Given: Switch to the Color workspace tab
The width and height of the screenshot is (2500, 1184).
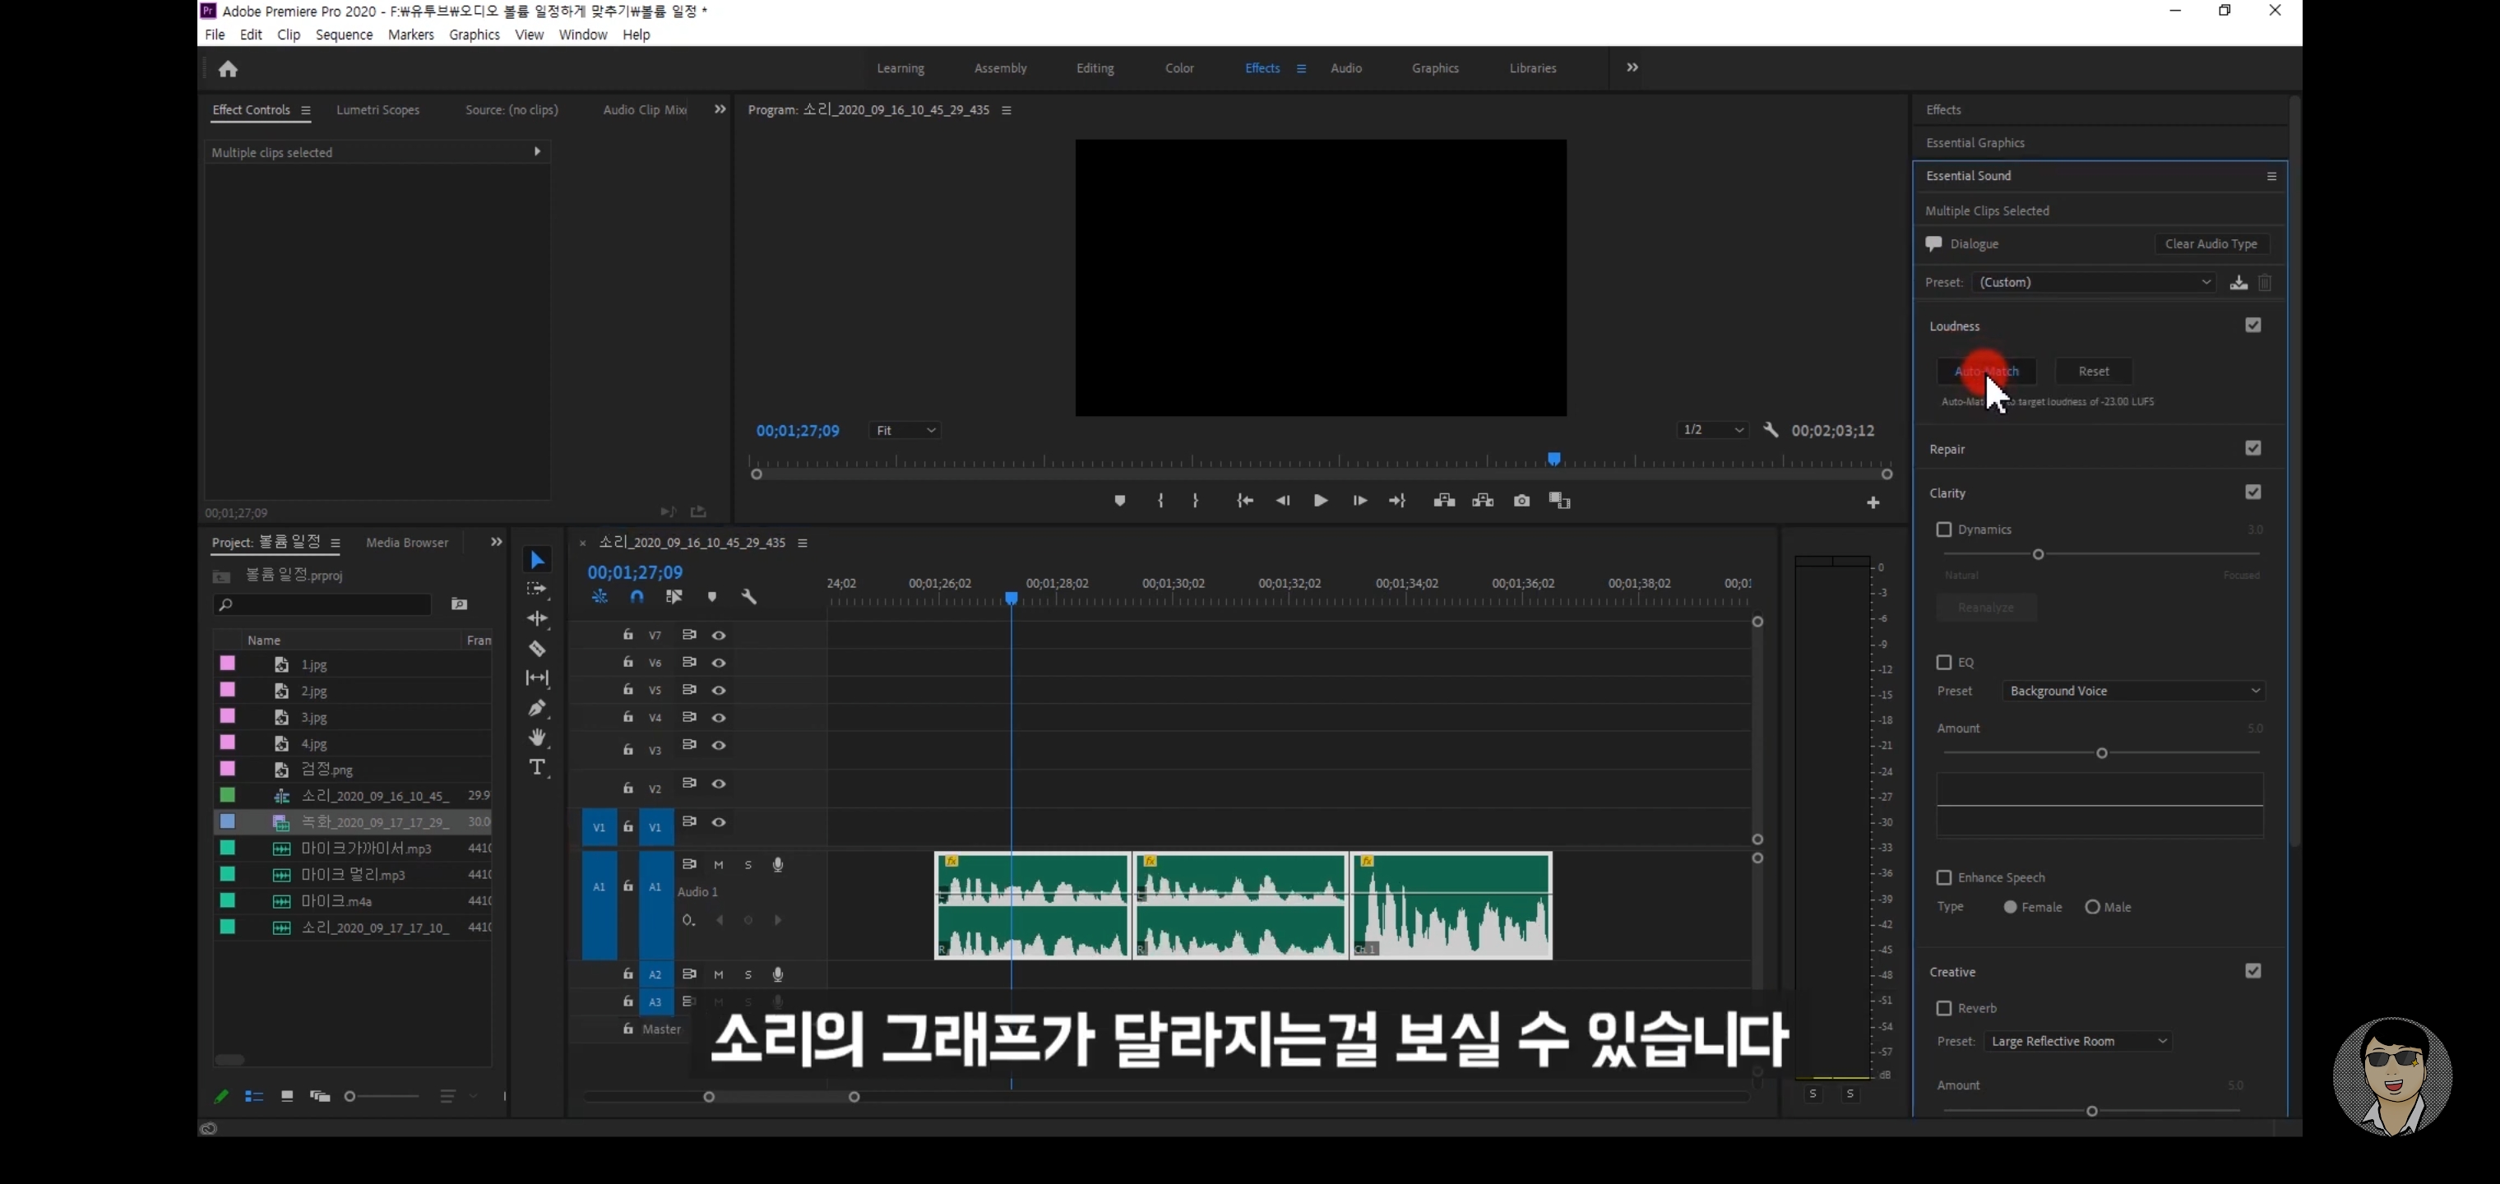Looking at the screenshot, I should pos(1179,69).
